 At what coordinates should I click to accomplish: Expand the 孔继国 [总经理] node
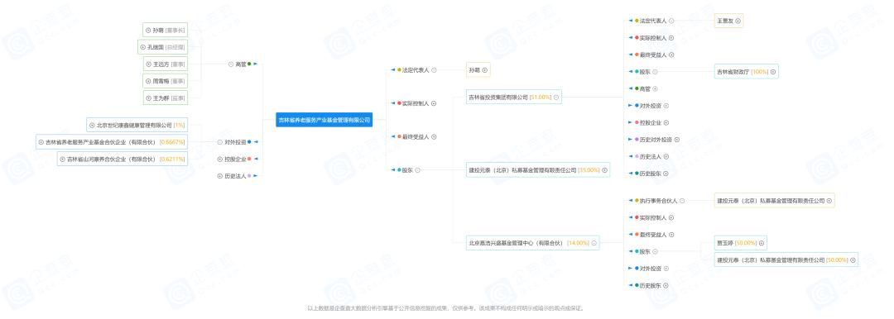point(144,47)
